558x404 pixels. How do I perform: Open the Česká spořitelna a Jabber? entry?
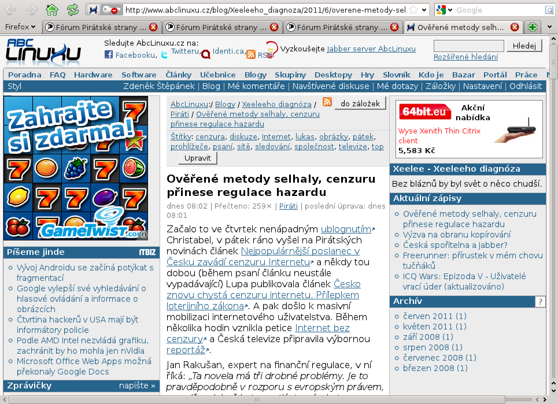[x=455, y=245]
